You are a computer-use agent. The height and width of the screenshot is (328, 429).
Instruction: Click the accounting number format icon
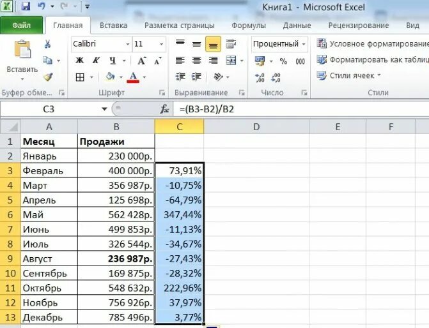coord(260,61)
